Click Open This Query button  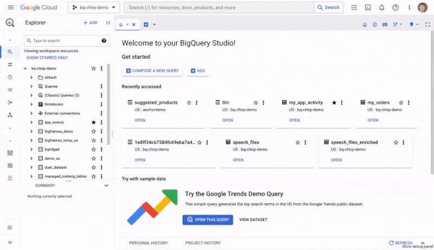click(208, 220)
